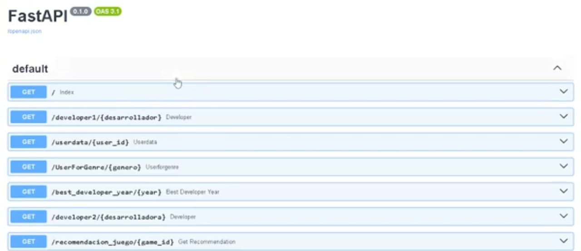This screenshot has width=581, height=251.
Task: Click GET button of developer2 endpoint
Action: click(x=29, y=217)
